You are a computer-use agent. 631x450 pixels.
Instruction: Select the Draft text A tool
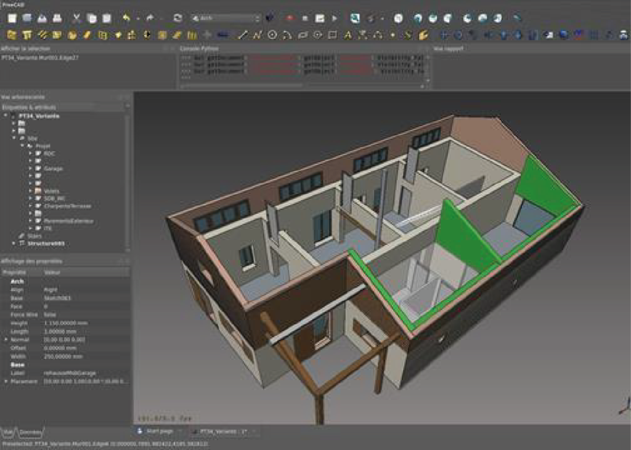pyautogui.click(x=348, y=35)
